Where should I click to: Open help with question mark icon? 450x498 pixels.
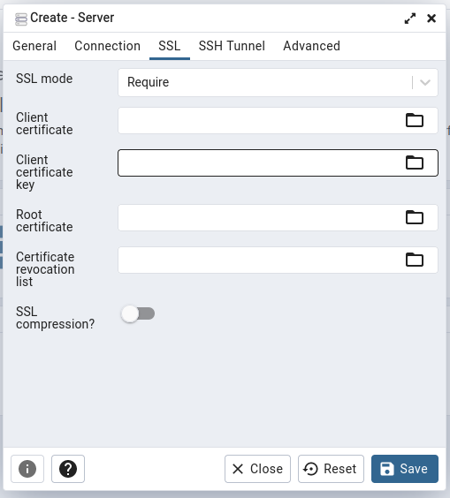point(68,469)
